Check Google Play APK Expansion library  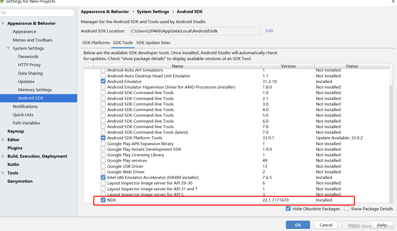(103, 144)
